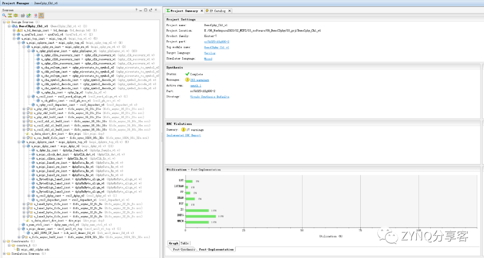Viewport: 484px width, 258px height.
Task: Switch to the IP Catalog tab
Action: pos(217,11)
